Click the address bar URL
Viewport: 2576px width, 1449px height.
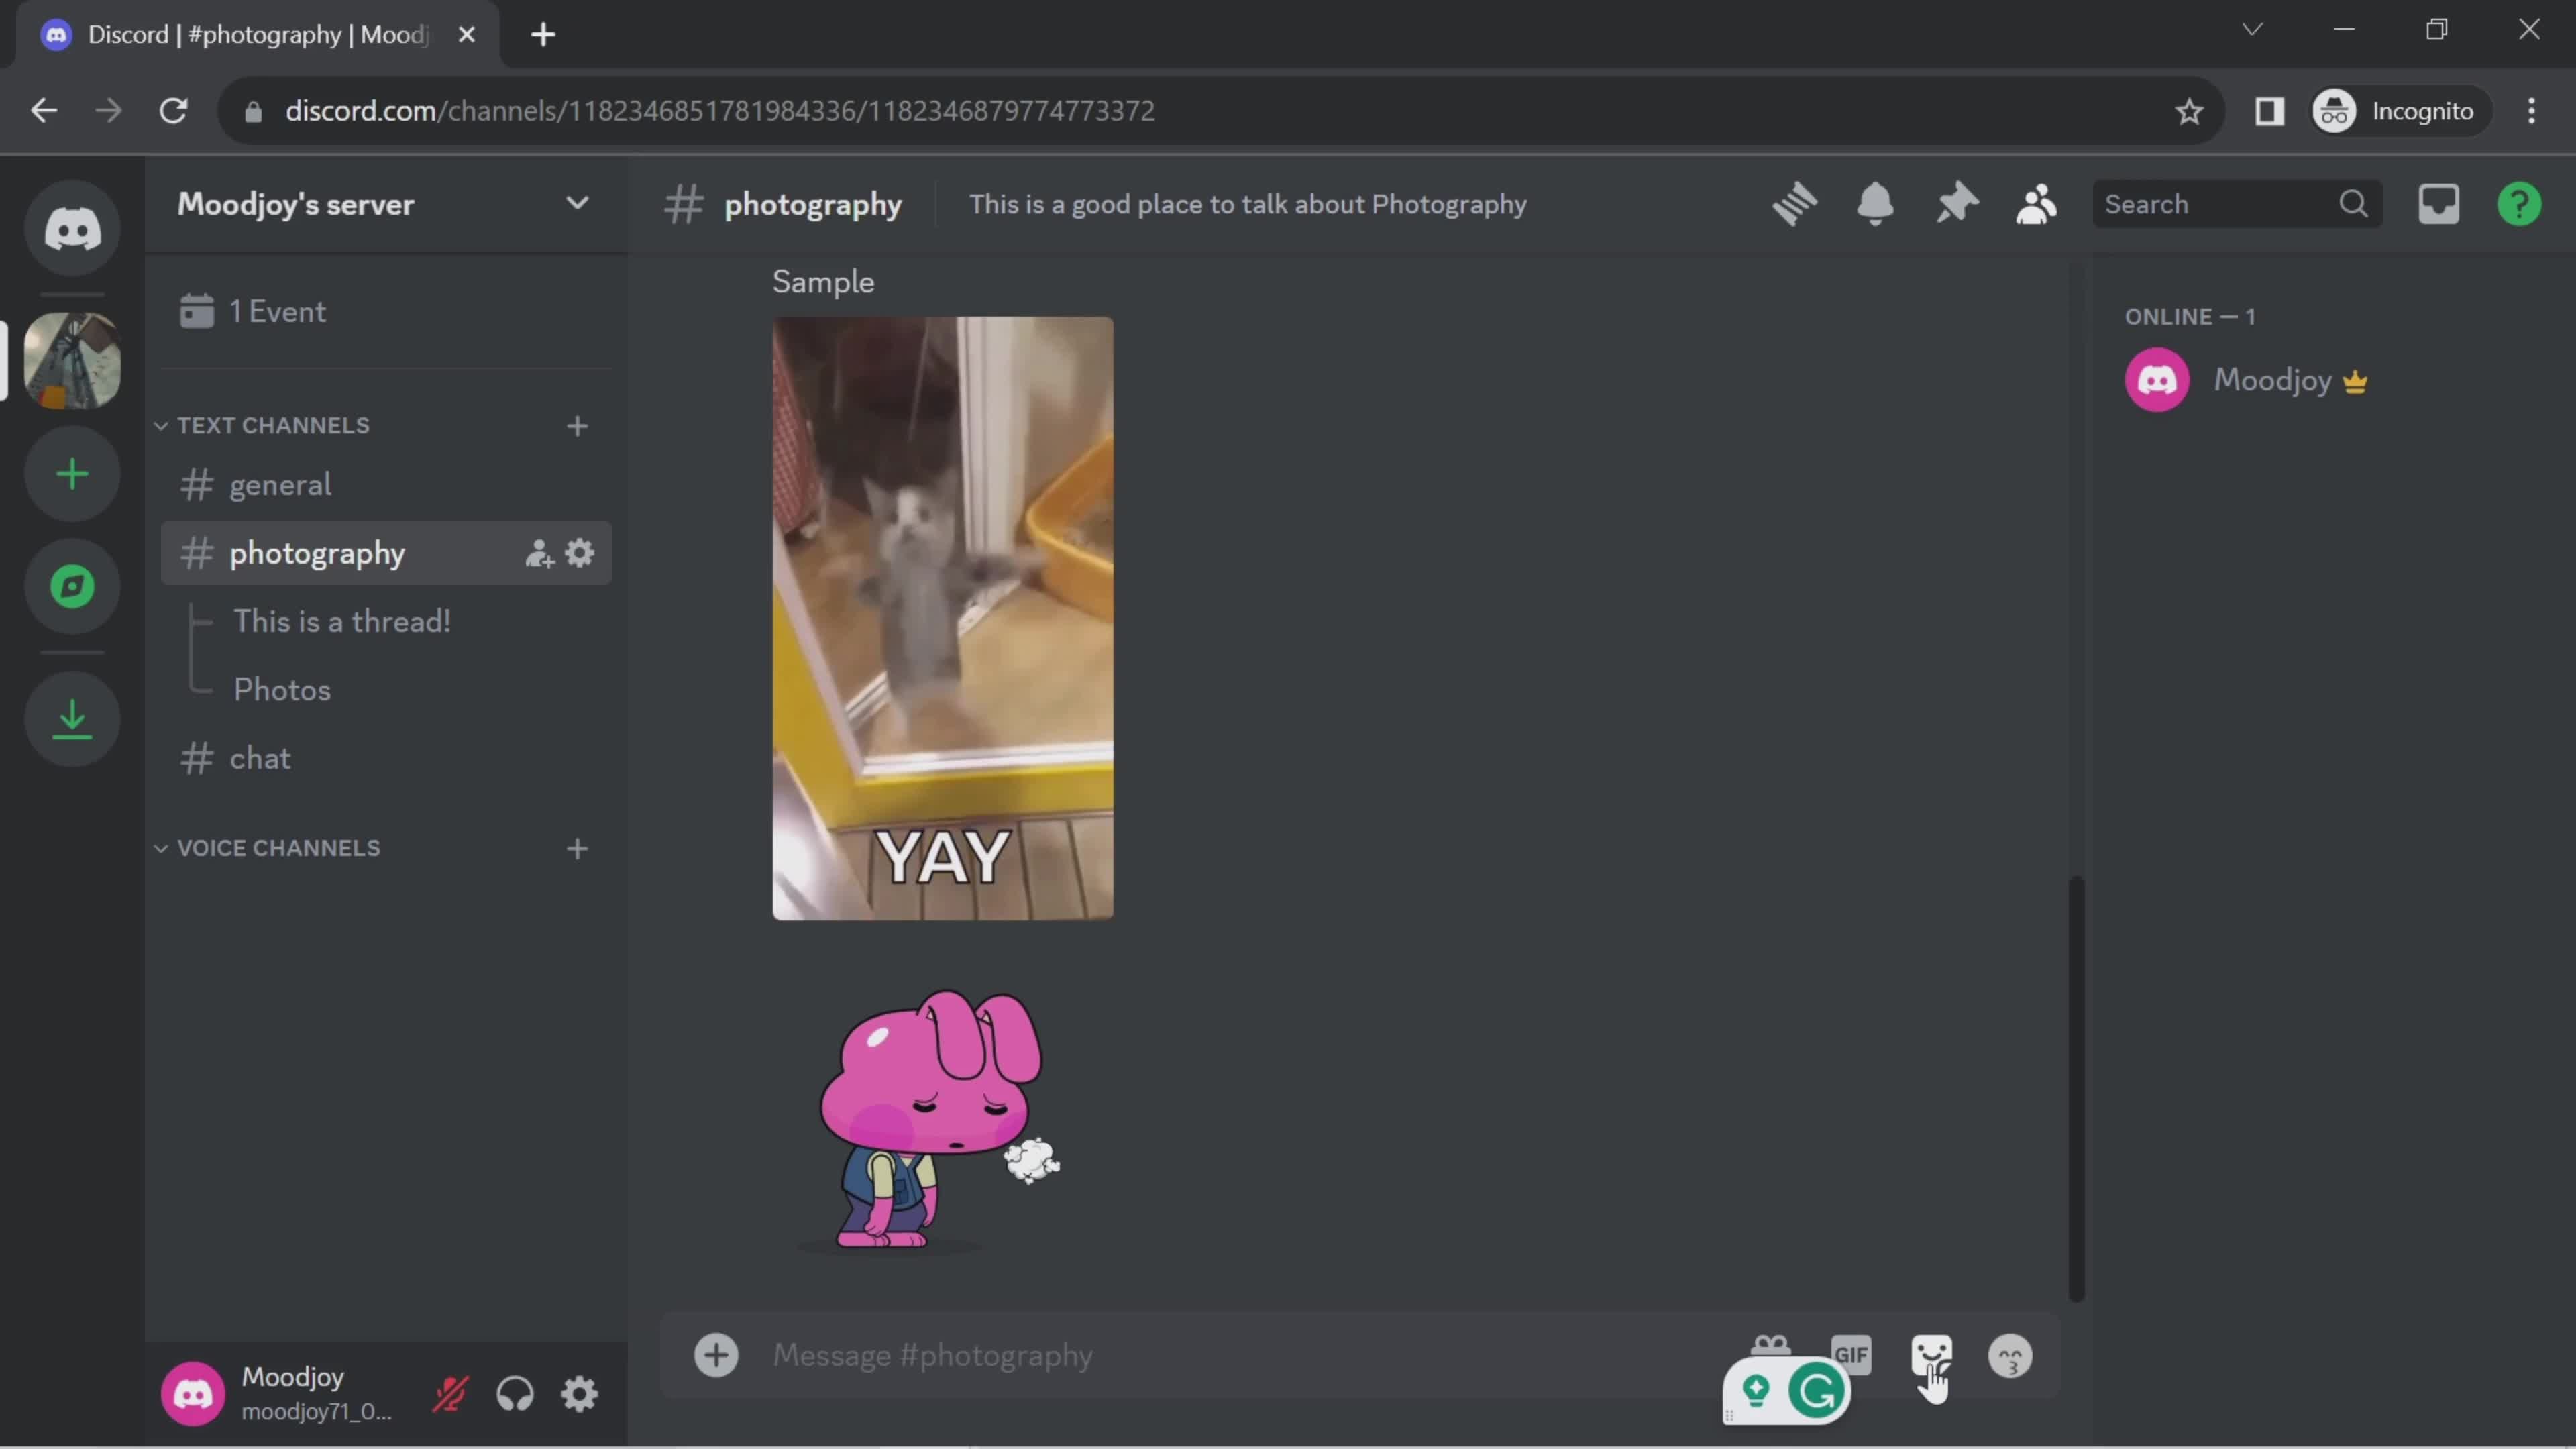click(x=719, y=111)
